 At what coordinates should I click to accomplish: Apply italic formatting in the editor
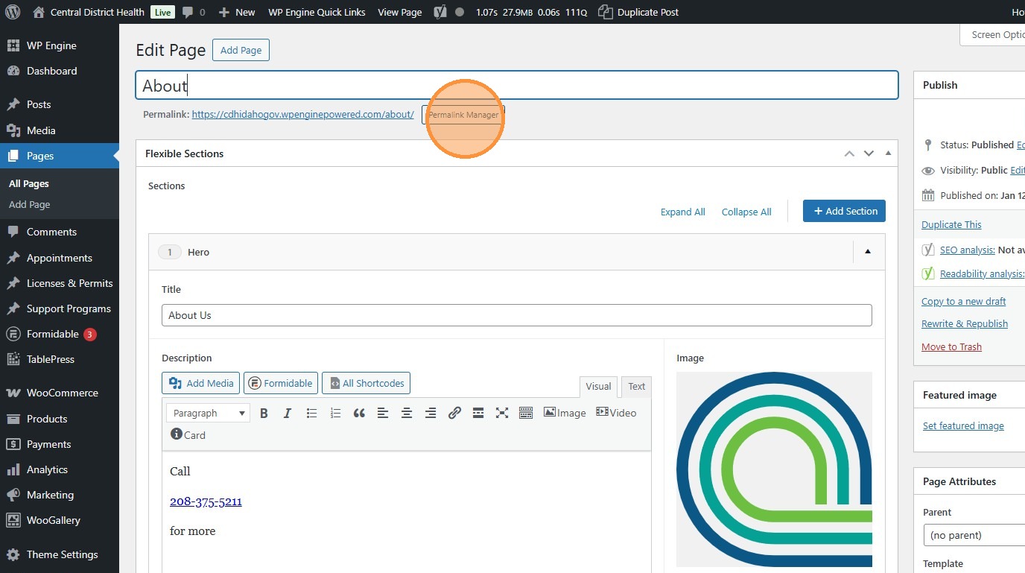pos(288,413)
